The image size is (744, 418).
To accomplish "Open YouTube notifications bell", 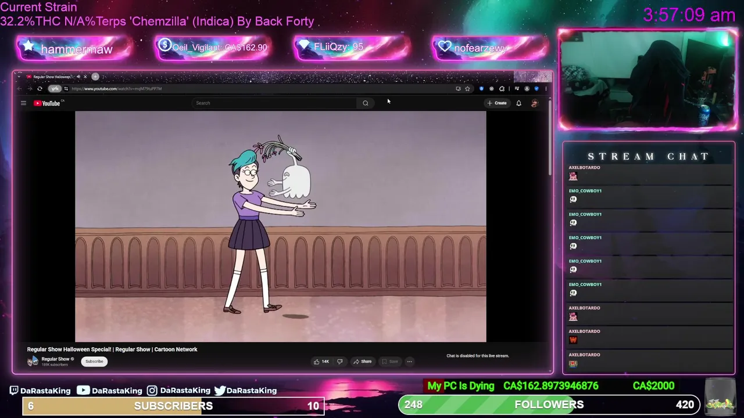I will [x=519, y=103].
